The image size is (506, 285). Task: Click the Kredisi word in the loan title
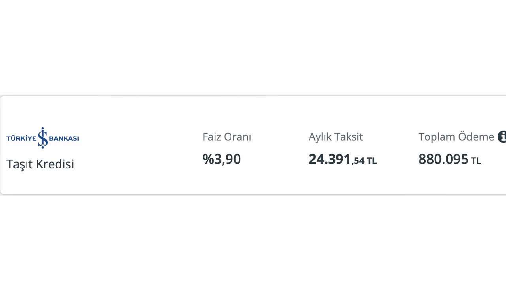click(x=55, y=164)
